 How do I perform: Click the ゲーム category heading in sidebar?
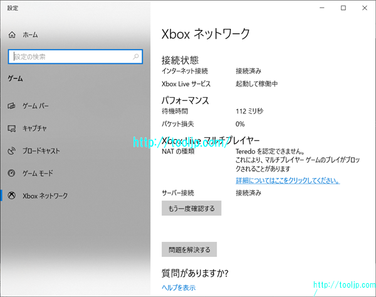(15, 78)
